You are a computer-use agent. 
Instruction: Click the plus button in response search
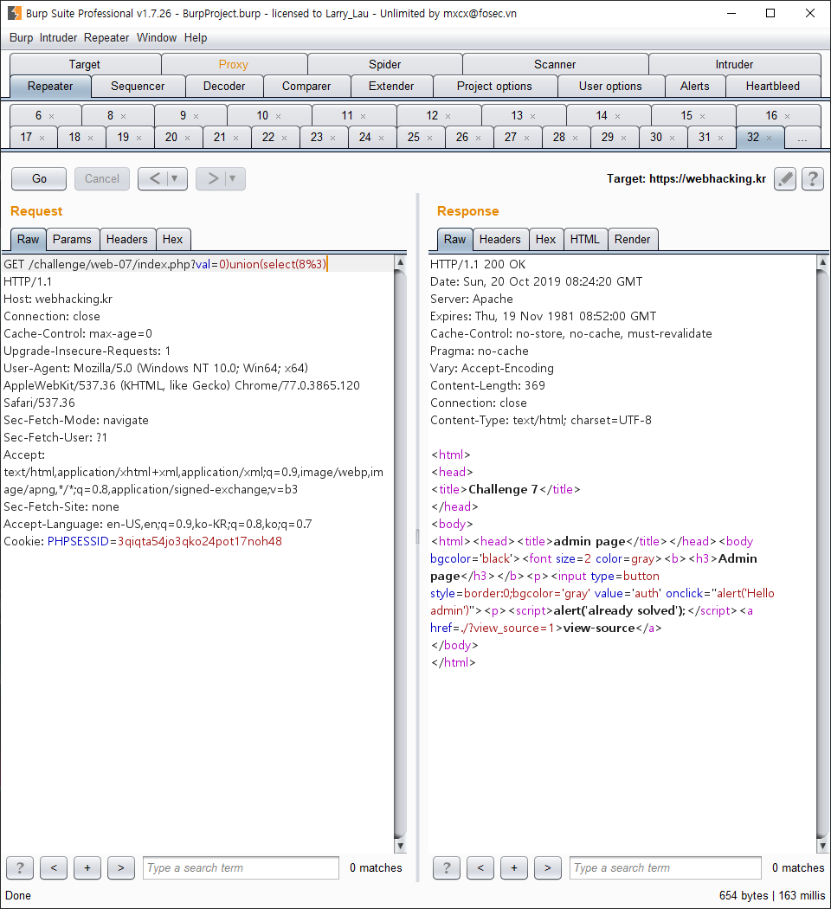pyautogui.click(x=514, y=867)
